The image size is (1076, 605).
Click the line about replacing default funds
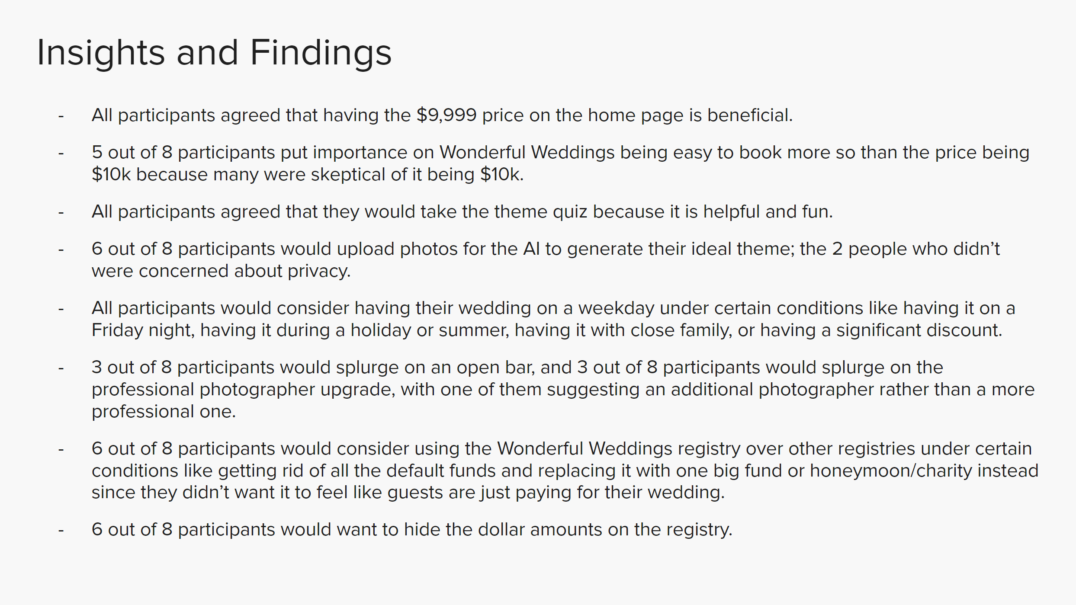click(565, 471)
